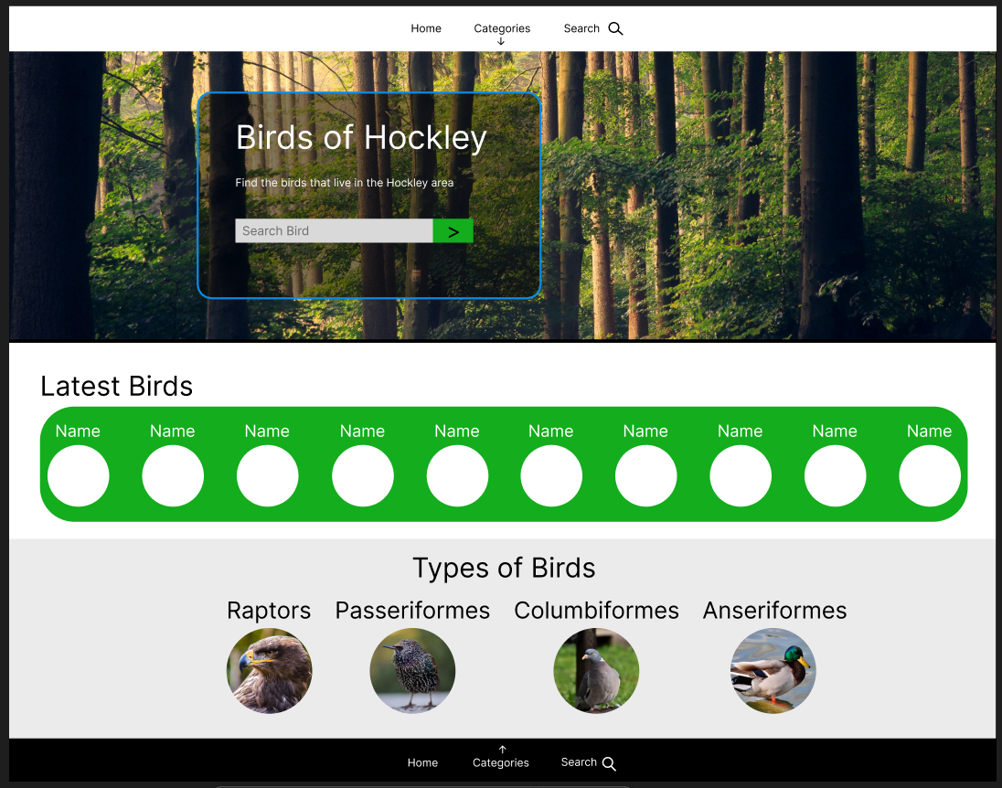Image resolution: width=1002 pixels, height=788 pixels.
Task: Select the Passeriformes starling image
Action: click(x=412, y=671)
